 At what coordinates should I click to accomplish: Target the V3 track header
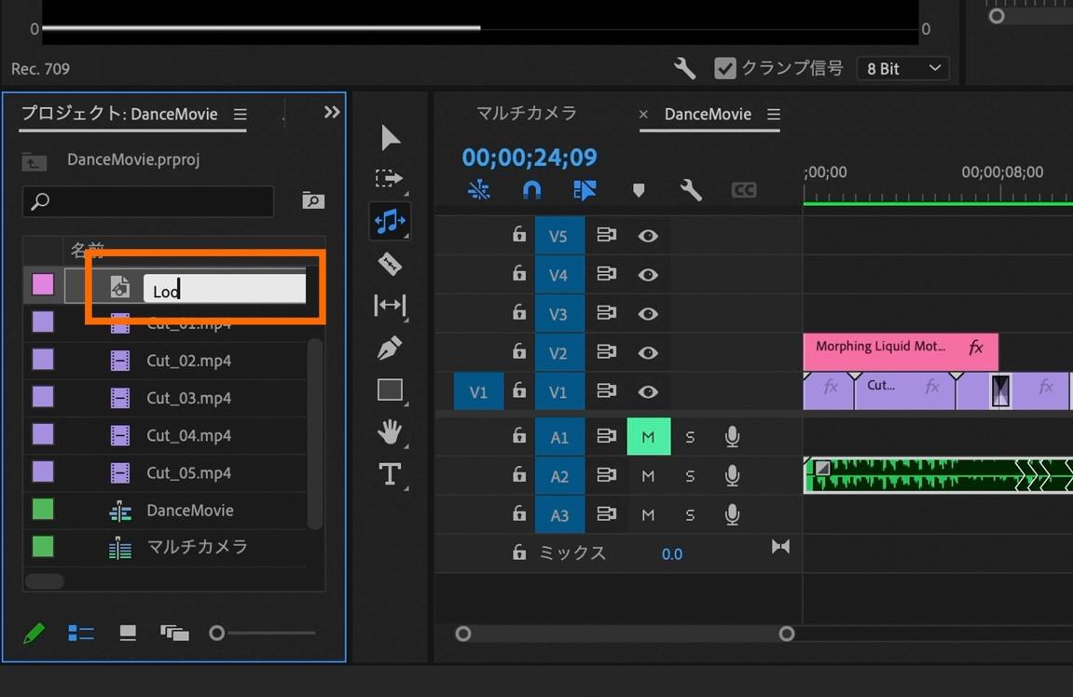[x=559, y=314]
